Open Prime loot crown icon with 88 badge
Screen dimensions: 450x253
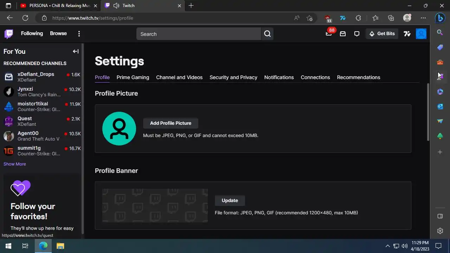(x=329, y=34)
